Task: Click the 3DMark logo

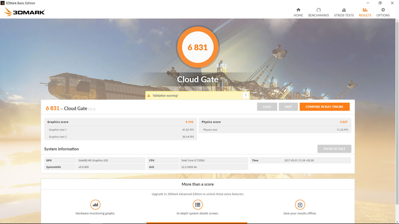Action: pos(24,12)
